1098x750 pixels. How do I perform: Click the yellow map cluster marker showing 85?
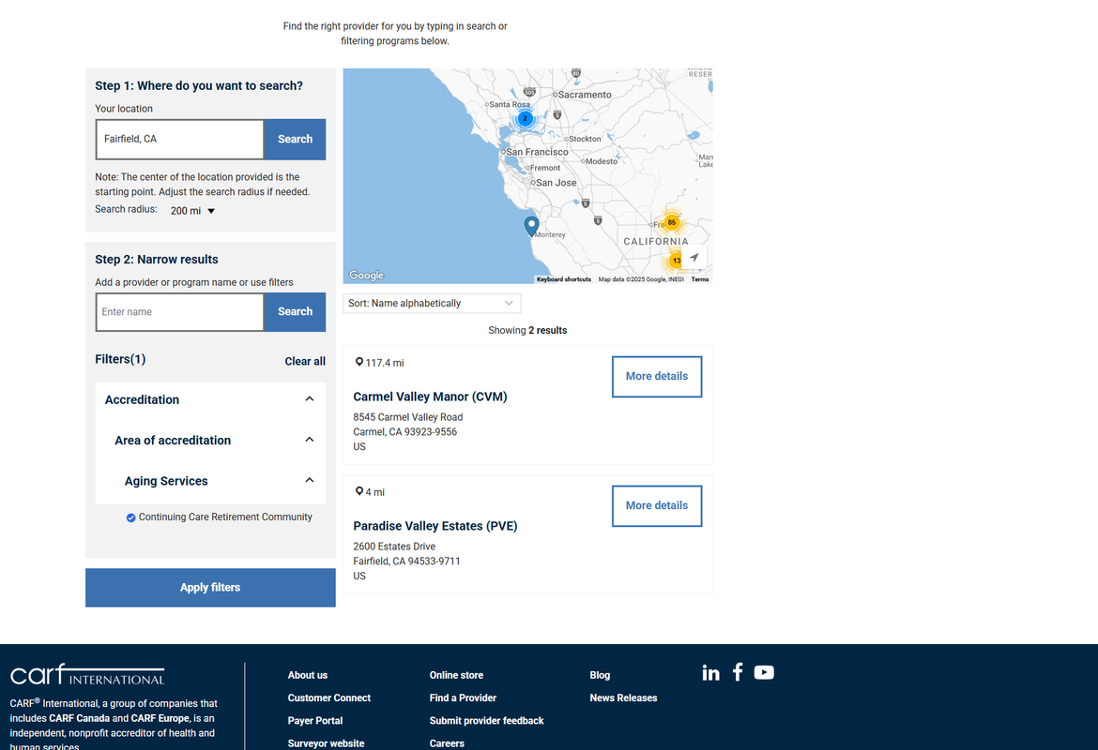coord(672,222)
